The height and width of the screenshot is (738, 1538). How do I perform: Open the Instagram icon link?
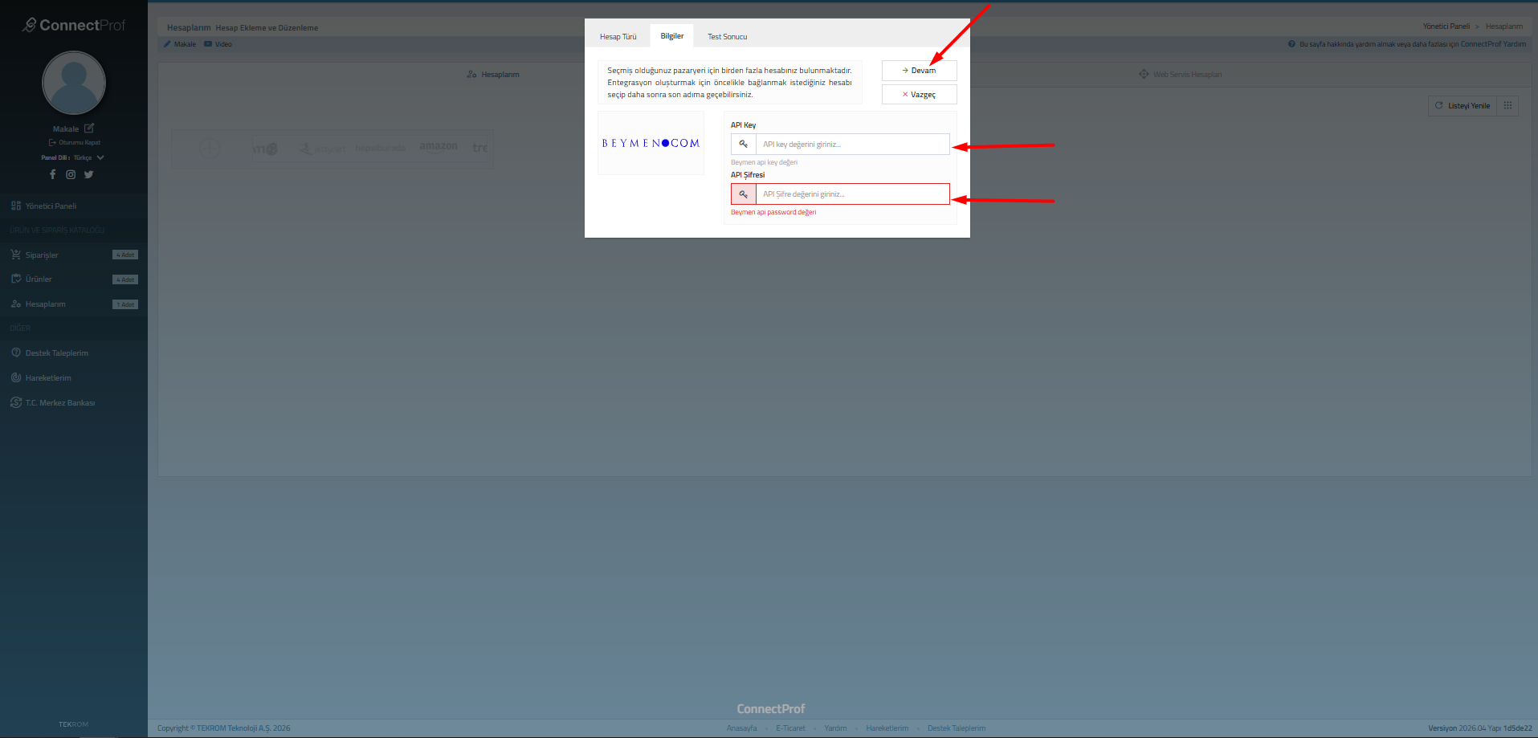point(71,174)
